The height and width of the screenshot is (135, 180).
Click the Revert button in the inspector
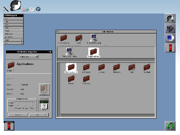coord(18,115)
